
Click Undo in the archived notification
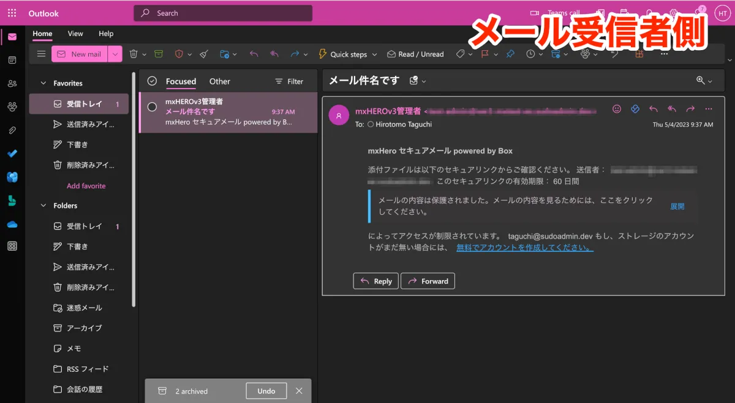coord(266,391)
